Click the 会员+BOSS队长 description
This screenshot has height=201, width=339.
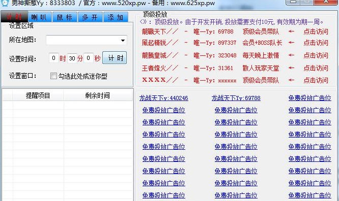(x=262, y=43)
